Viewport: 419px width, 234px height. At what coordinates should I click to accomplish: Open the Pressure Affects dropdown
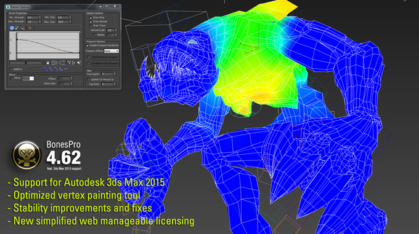pos(111,51)
